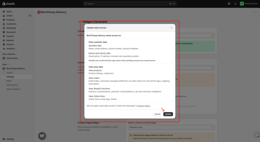Viewport: 260px width, 142px height.
Task: Click the Orders count badge 10
Action: (x=30, y=16)
